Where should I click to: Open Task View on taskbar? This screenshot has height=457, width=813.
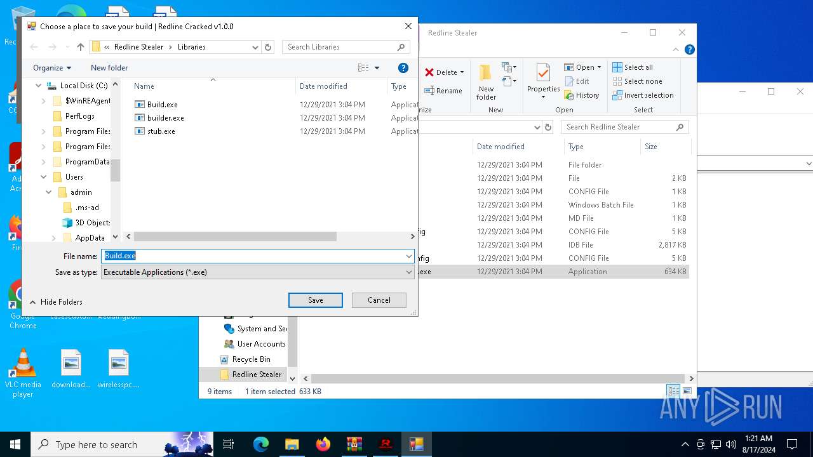[x=229, y=444]
